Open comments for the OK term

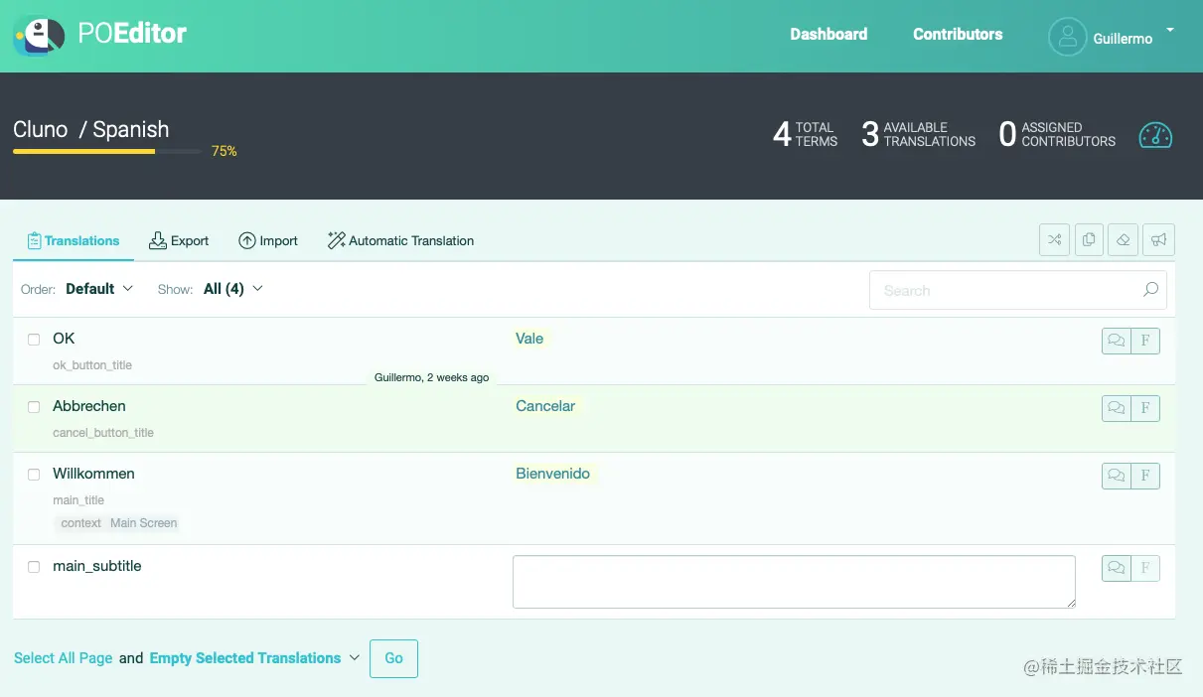click(x=1117, y=341)
